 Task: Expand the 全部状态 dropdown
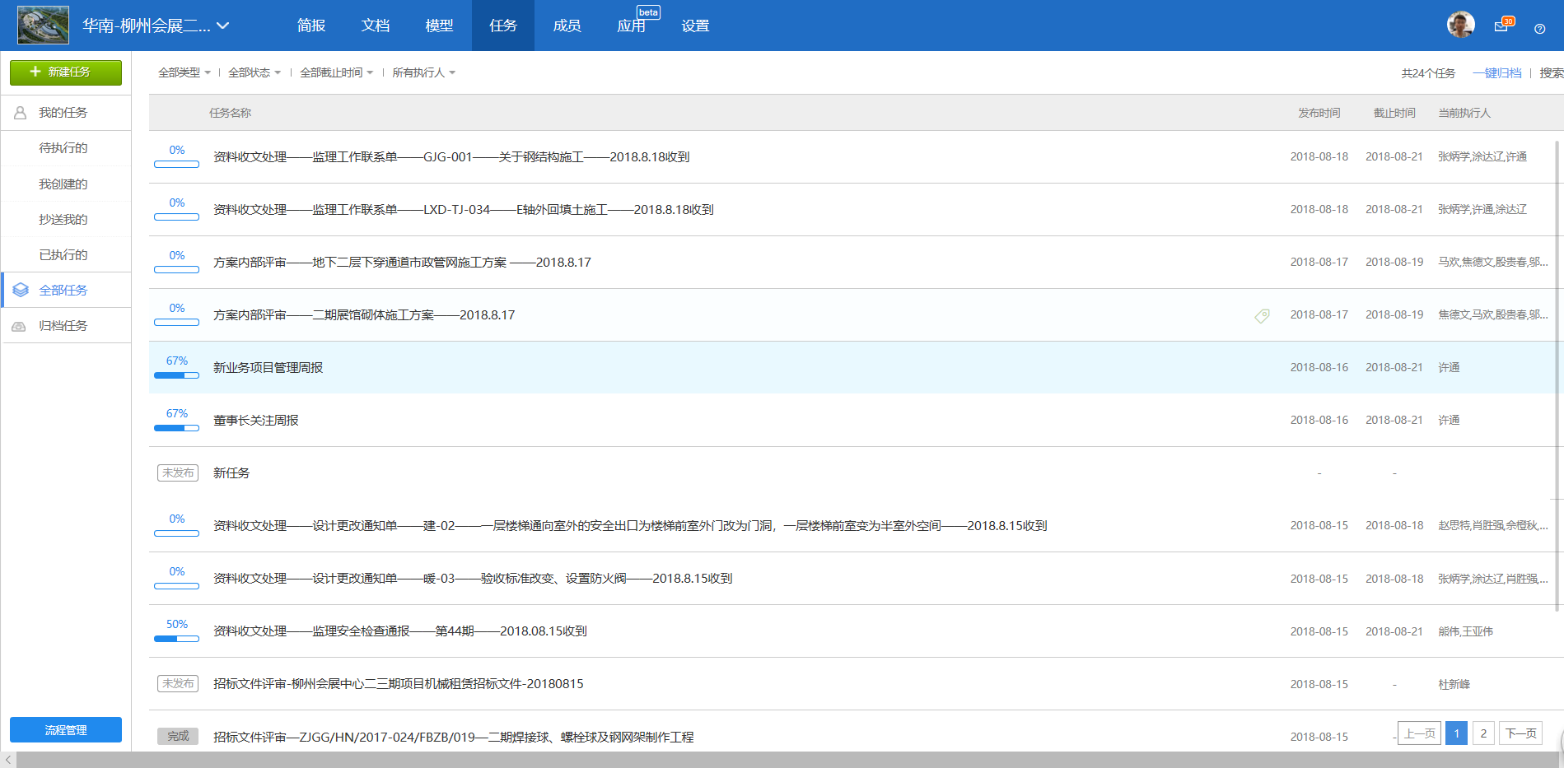coord(254,72)
